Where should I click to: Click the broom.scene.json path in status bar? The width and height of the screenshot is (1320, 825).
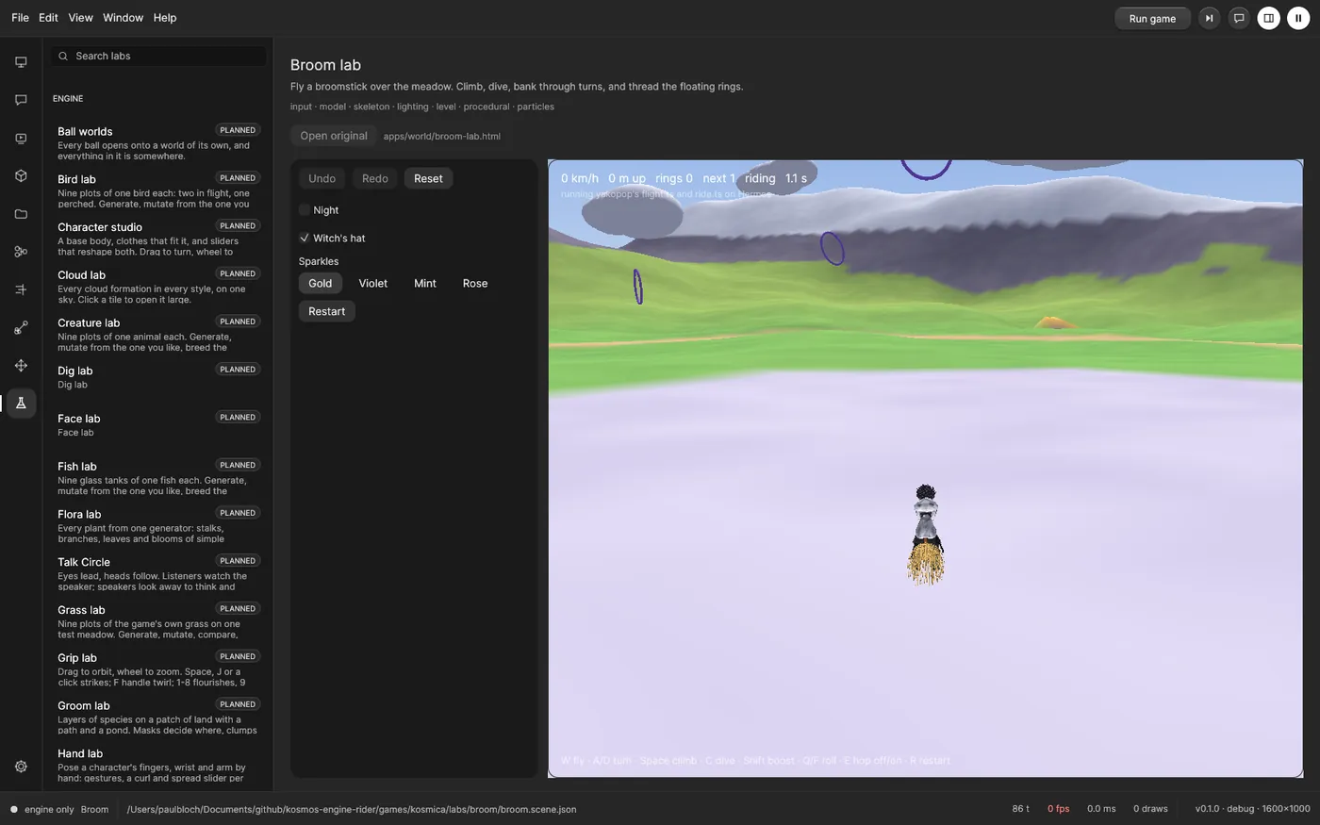pyautogui.click(x=352, y=809)
